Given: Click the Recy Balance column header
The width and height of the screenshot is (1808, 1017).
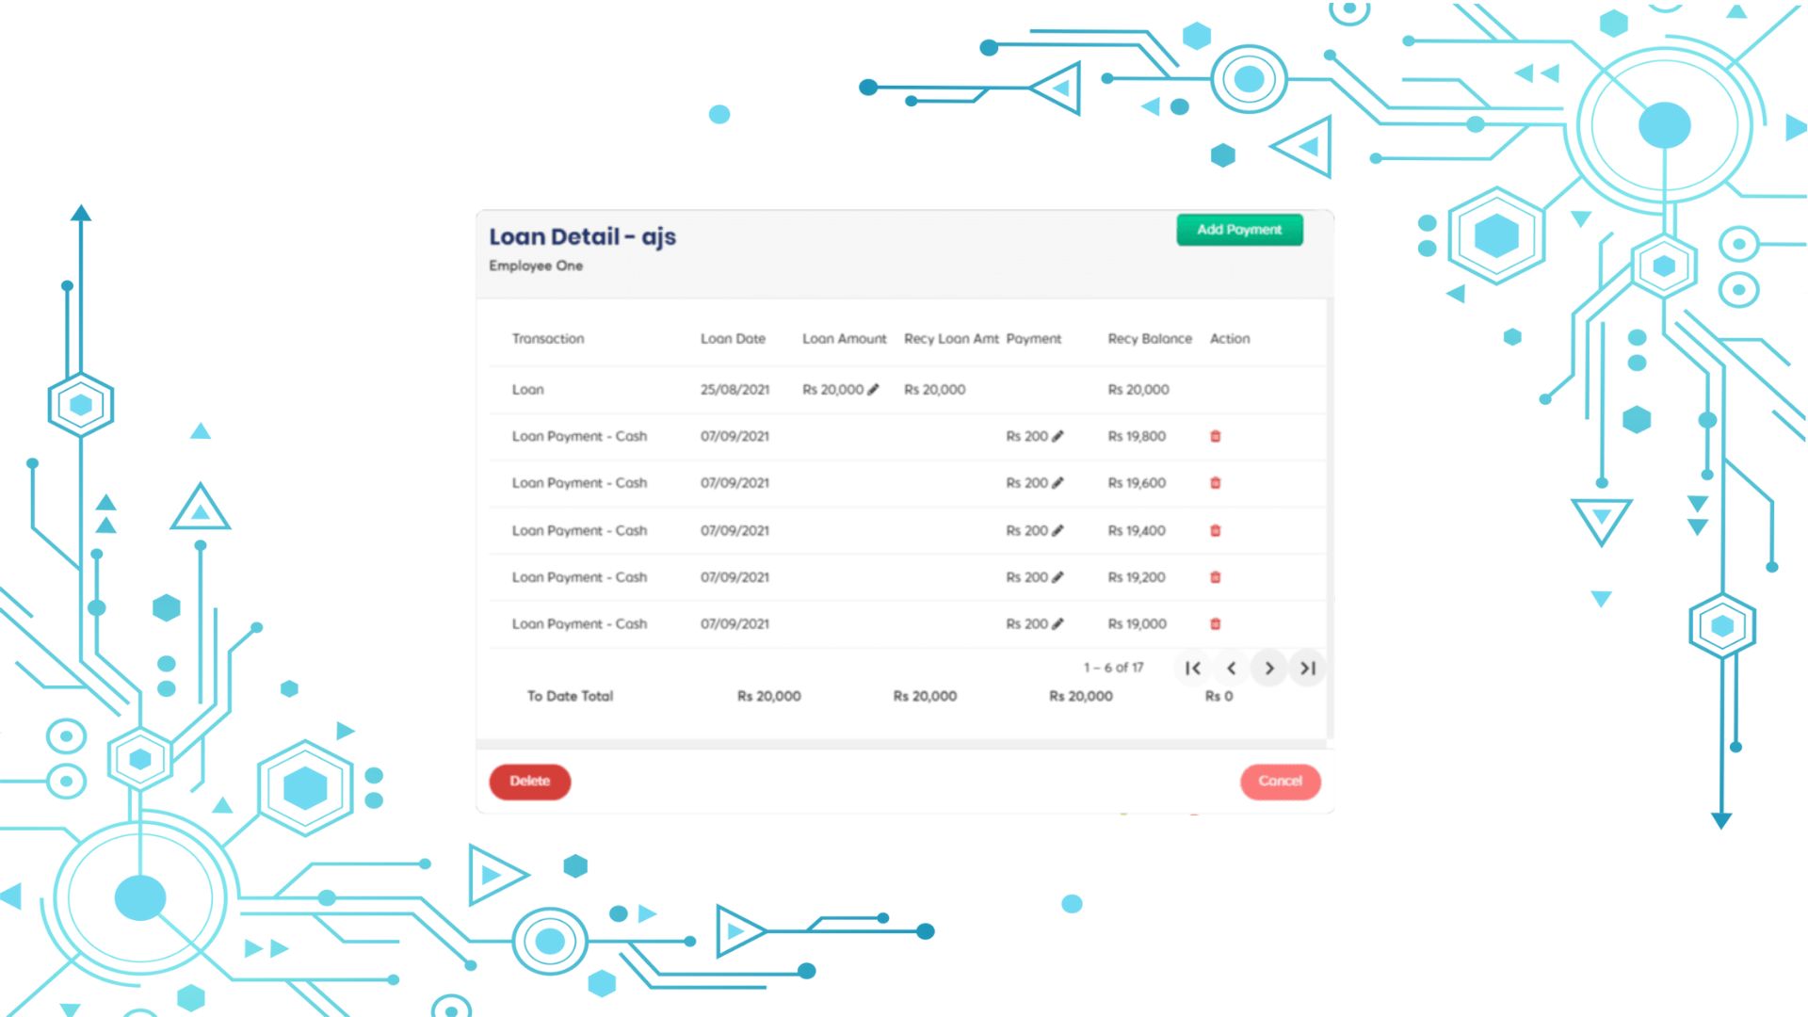Looking at the screenshot, I should (1150, 338).
